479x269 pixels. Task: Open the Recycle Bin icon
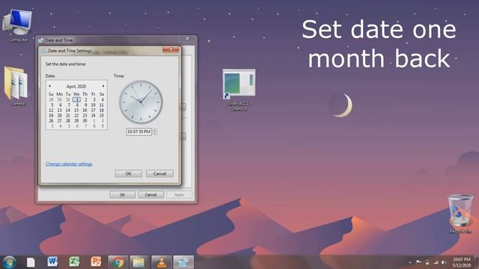460,214
